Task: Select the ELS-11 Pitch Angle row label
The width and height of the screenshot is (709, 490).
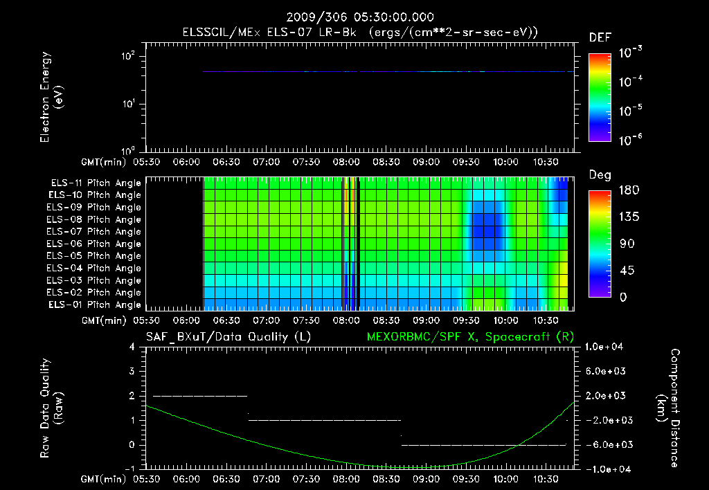Action: pos(96,183)
